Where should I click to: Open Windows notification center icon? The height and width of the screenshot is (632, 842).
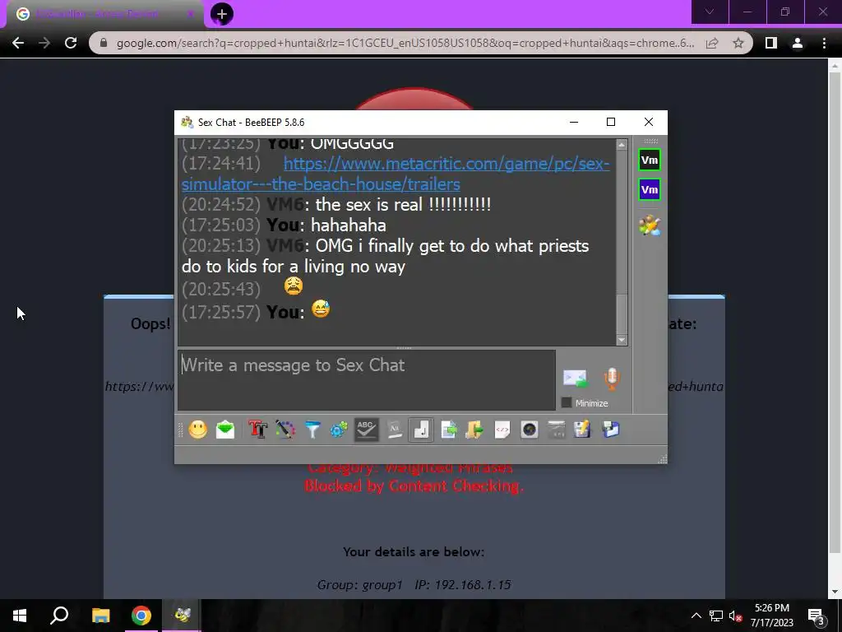click(816, 616)
